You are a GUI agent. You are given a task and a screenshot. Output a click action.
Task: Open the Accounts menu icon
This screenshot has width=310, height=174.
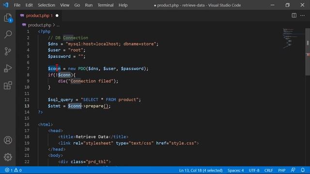[8, 140]
